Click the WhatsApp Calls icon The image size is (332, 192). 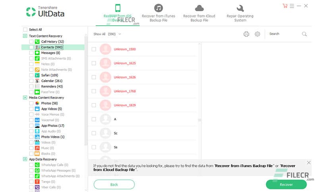point(37,165)
